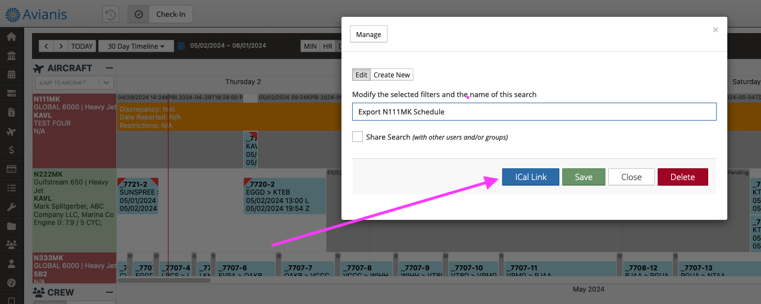
Task: Select the airplane icon in the sidebar
Action: tap(11, 131)
